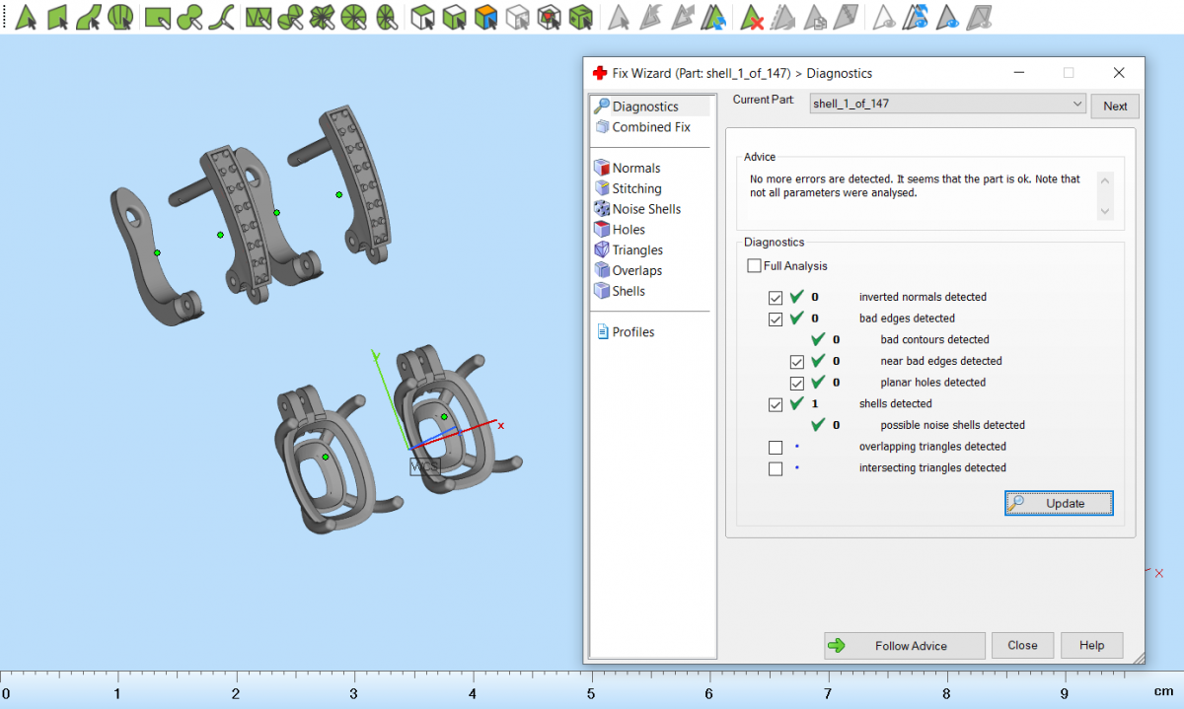Click the cube icon with orange top
Screen dimensions: 1184x709
pyautogui.click(x=484, y=17)
